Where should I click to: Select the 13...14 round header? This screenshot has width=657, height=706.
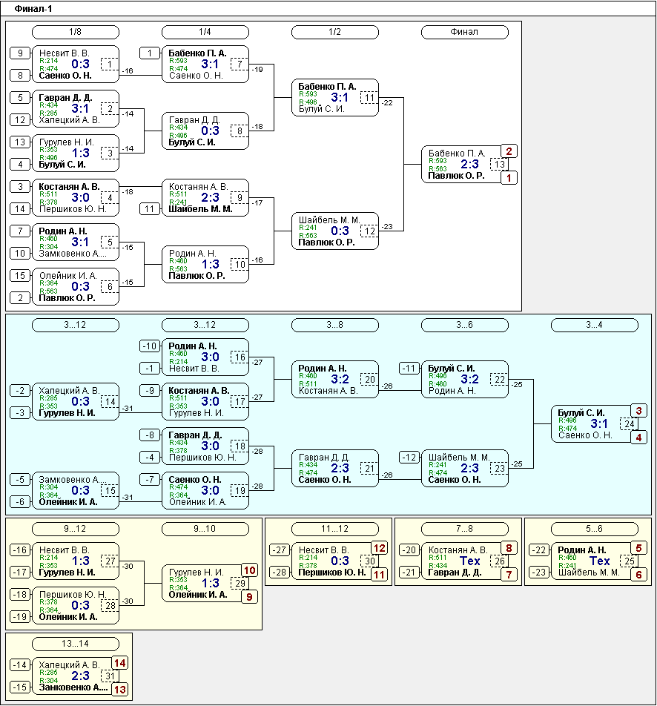[75, 644]
